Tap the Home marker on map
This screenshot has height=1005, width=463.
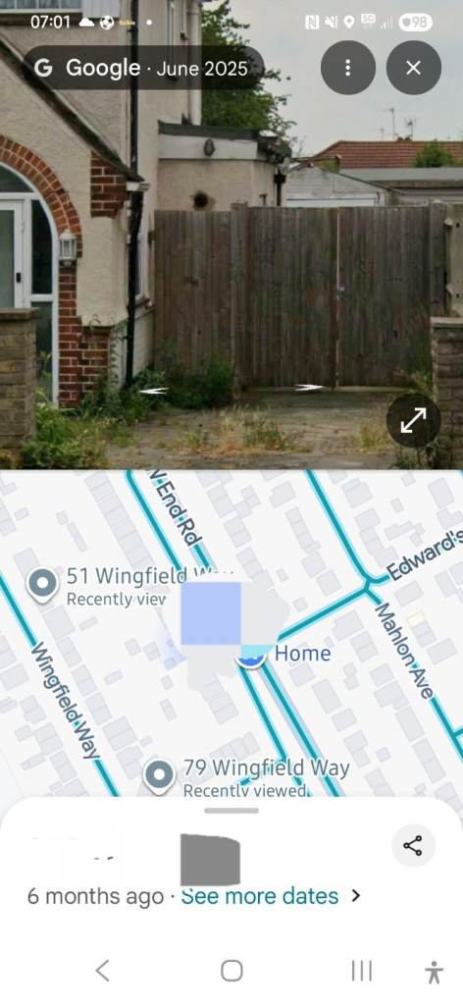[253, 658]
